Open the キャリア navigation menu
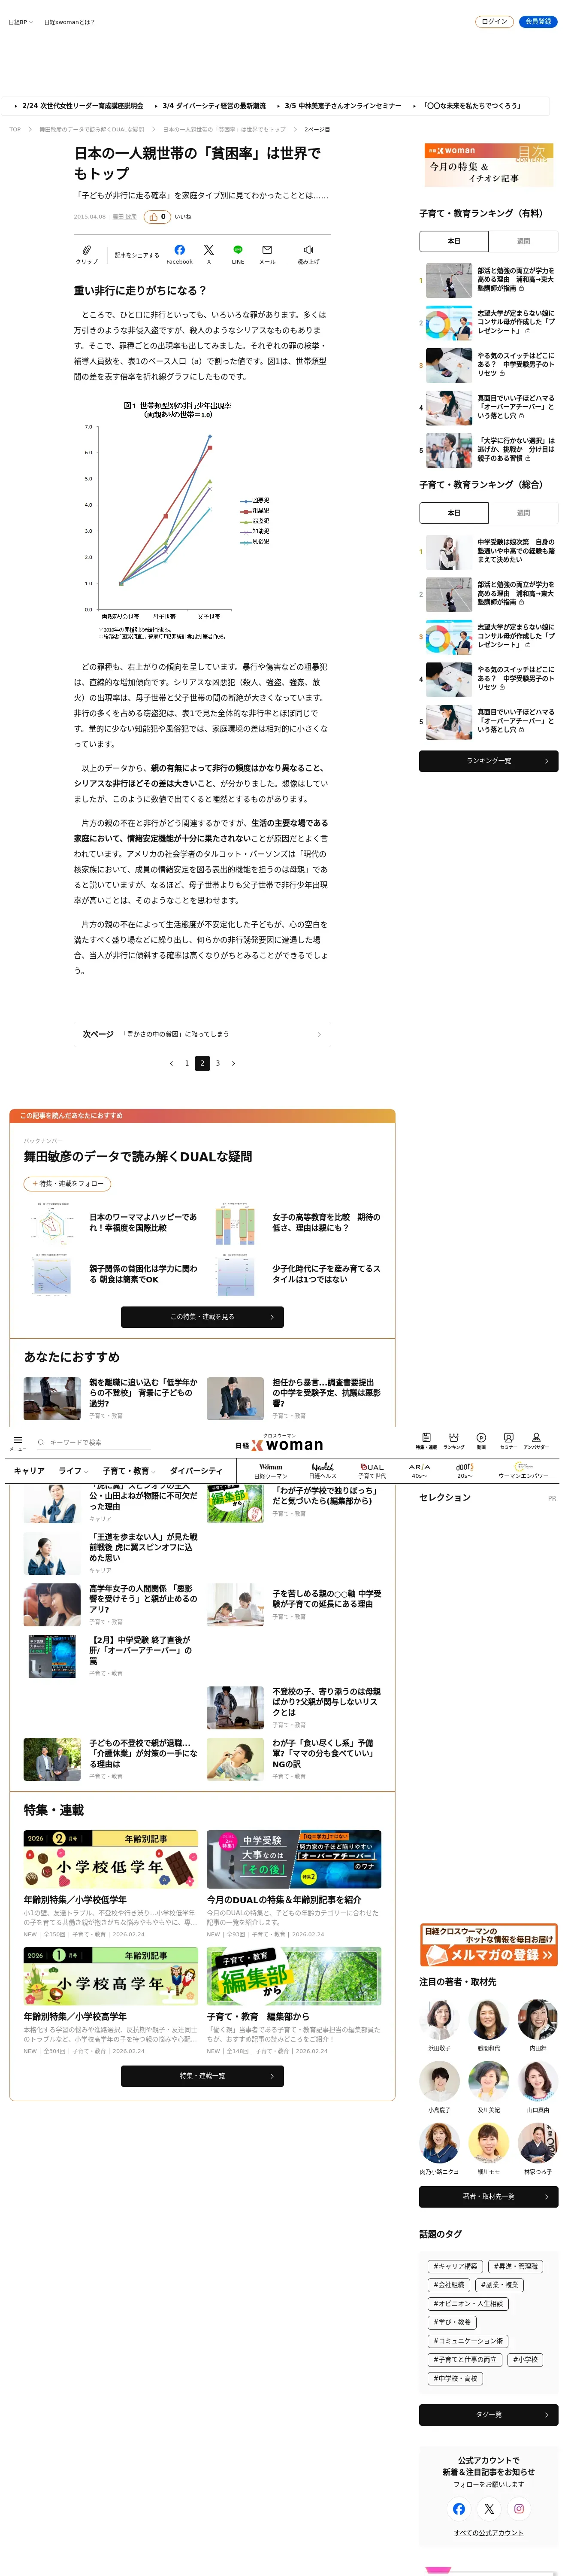Viewport: 568px width, 2576px height. 29,1471
